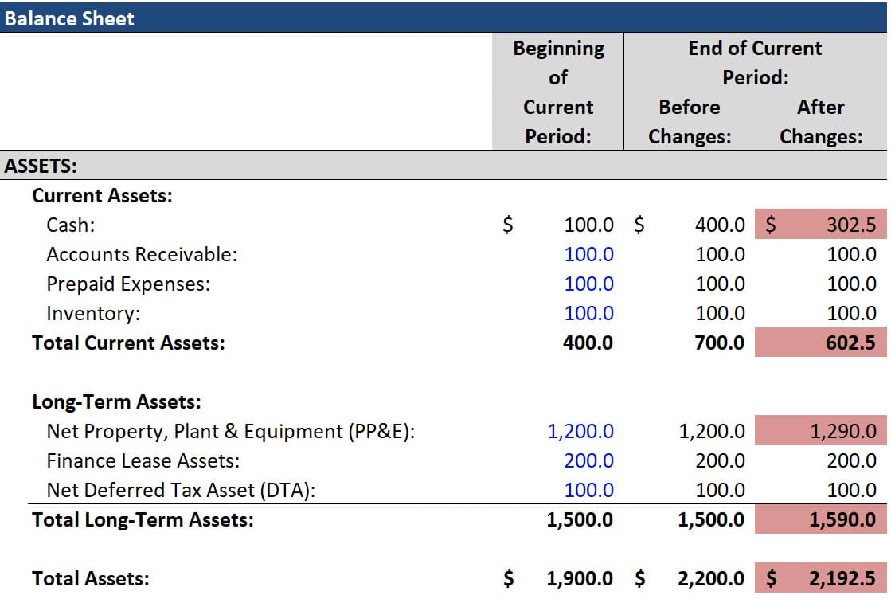Select the Beginning of Current Period header

[558, 92]
